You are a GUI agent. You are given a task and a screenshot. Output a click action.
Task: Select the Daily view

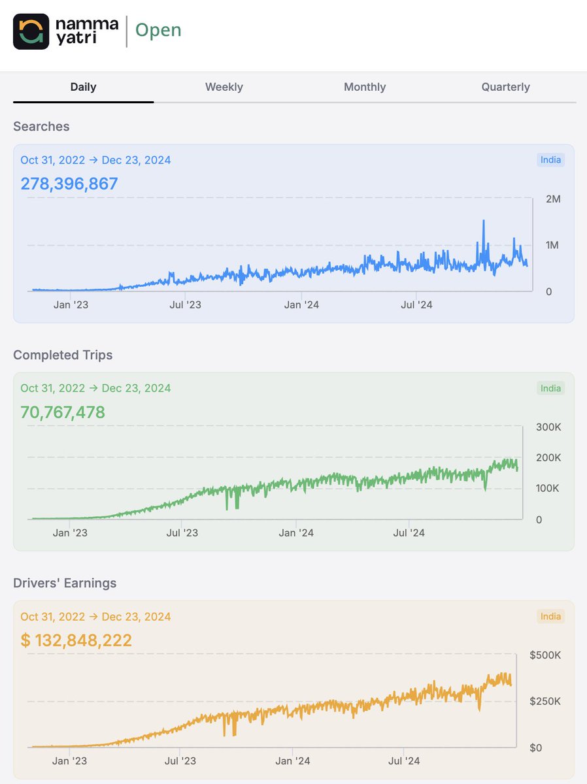click(83, 86)
